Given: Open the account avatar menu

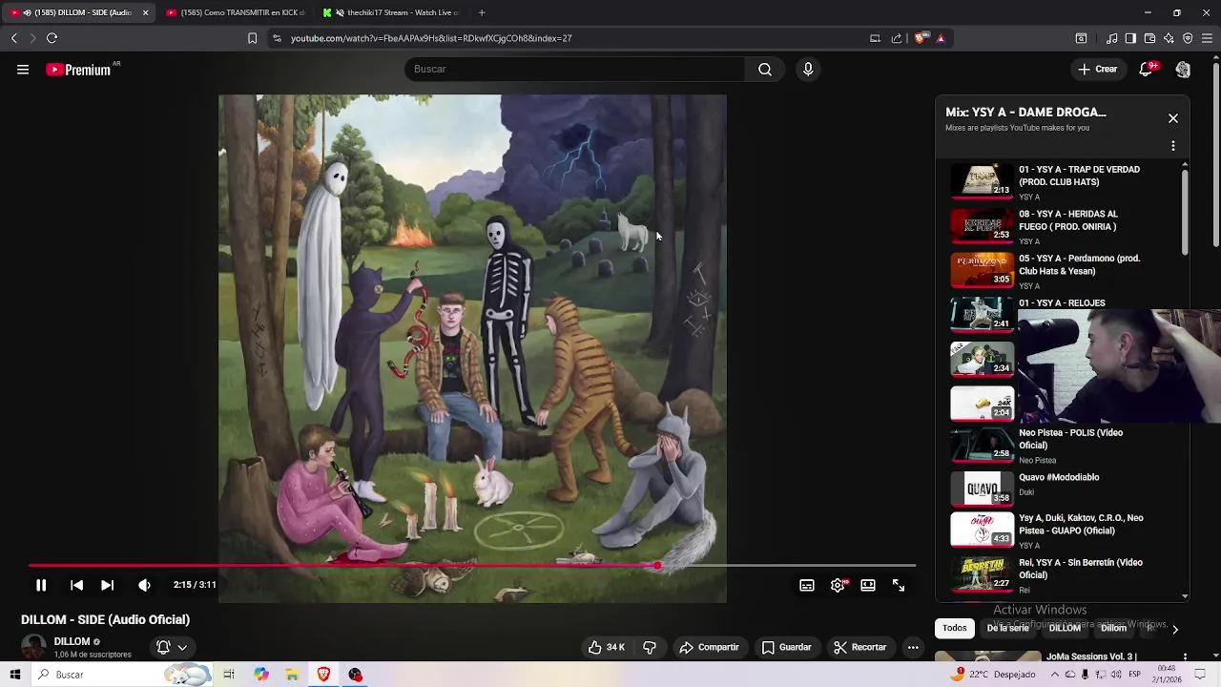Looking at the screenshot, I should (1183, 69).
